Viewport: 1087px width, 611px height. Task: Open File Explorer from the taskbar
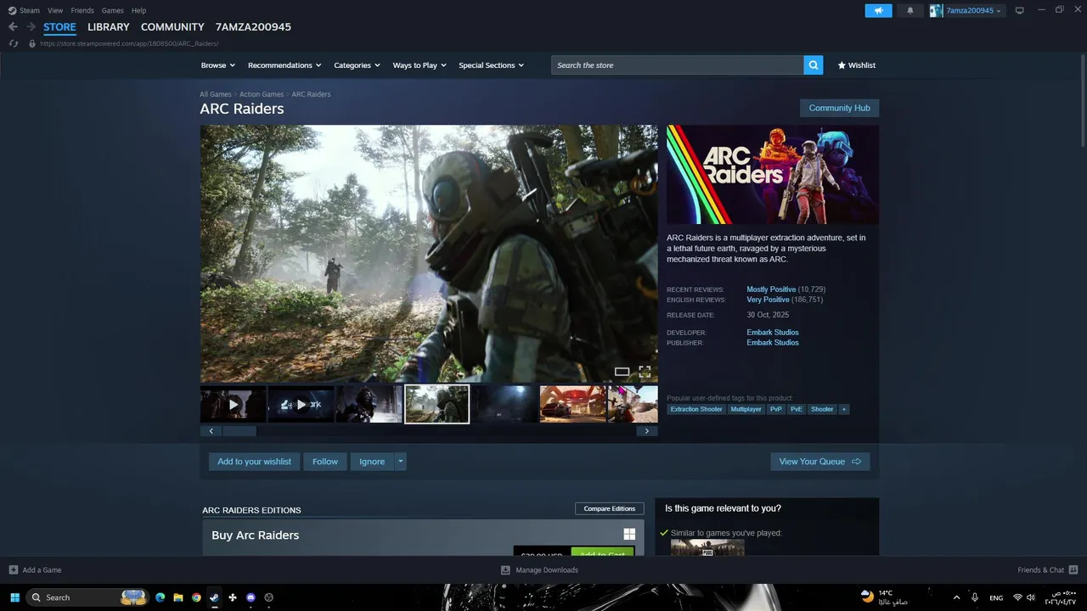178,597
